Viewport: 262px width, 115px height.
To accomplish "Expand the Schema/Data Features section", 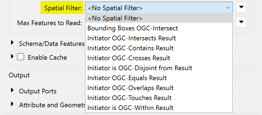I will (x=12, y=43).
